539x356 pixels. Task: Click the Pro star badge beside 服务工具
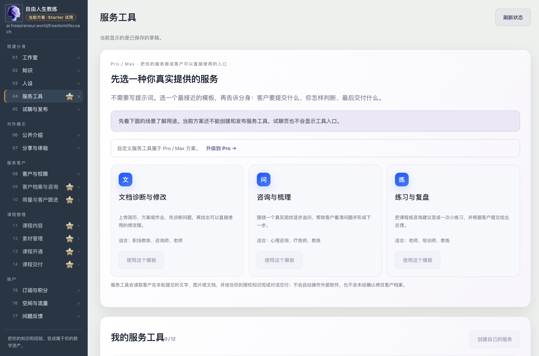click(x=70, y=96)
